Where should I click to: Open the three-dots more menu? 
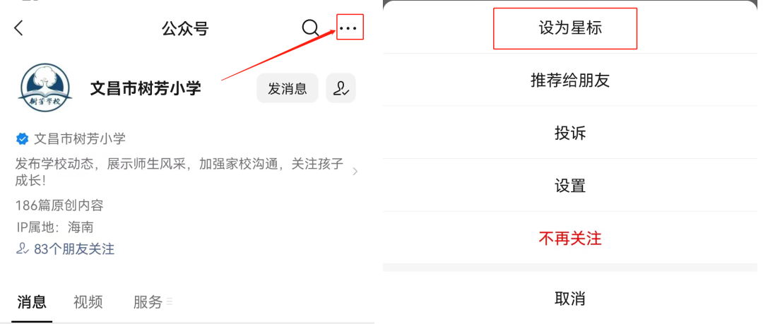pos(348,29)
